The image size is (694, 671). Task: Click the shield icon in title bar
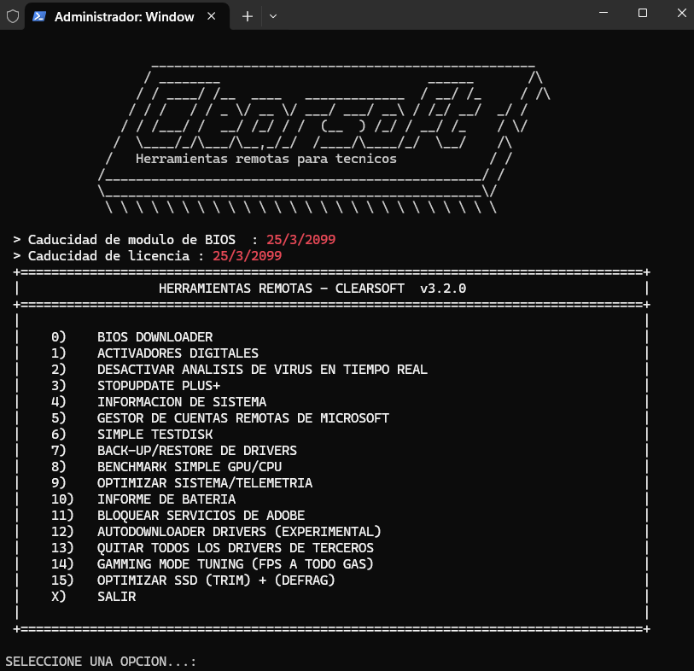[x=13, y=16]
